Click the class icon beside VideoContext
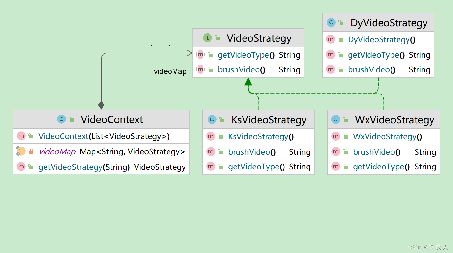The height and width of the screenshot is (253, 453). point(61,119)
